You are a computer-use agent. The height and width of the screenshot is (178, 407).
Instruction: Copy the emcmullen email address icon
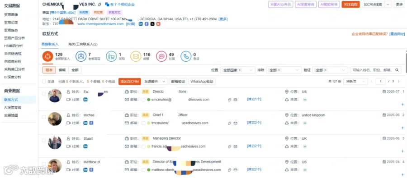[x=229, y=100]
